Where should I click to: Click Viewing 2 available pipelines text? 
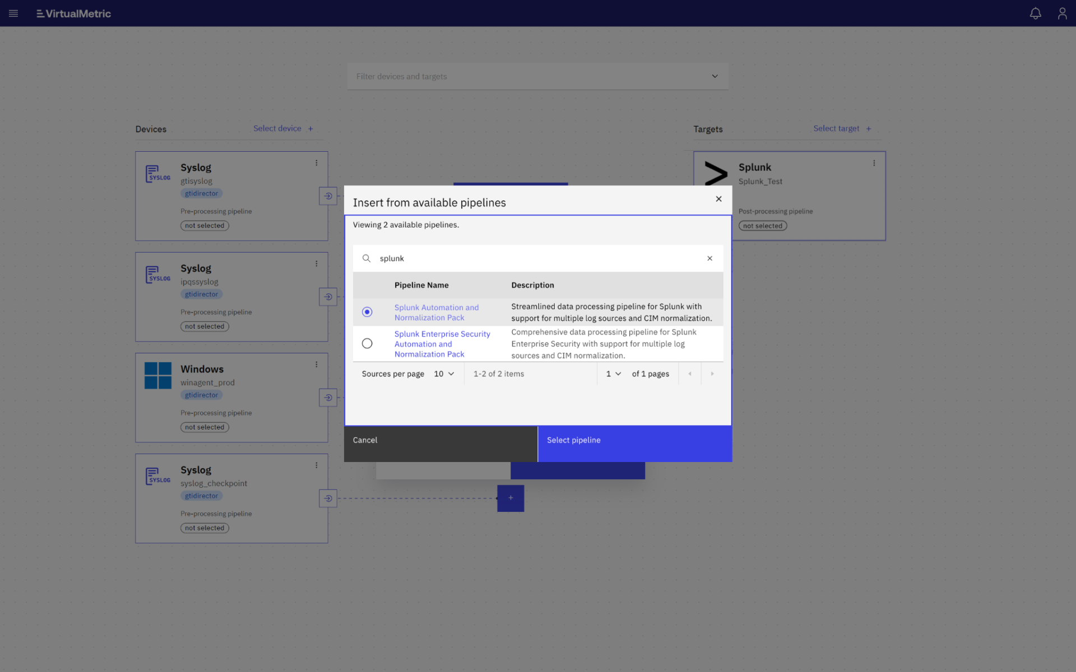[406, 225]
